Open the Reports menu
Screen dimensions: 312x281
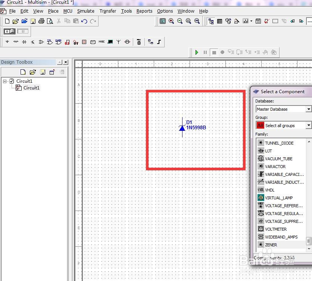coord(144,11)
